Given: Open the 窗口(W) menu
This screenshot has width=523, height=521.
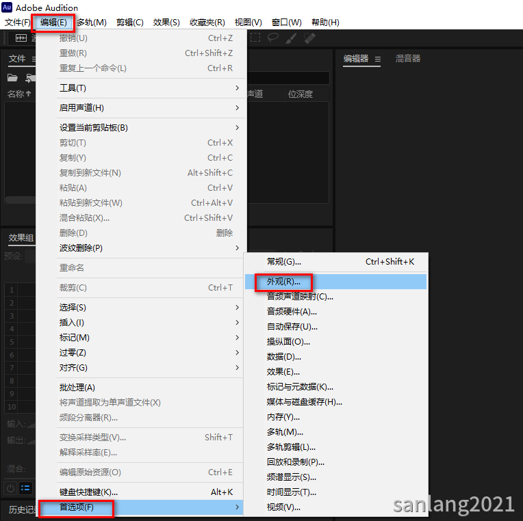Looking at the screenshot, I should (x=287, y=23).
